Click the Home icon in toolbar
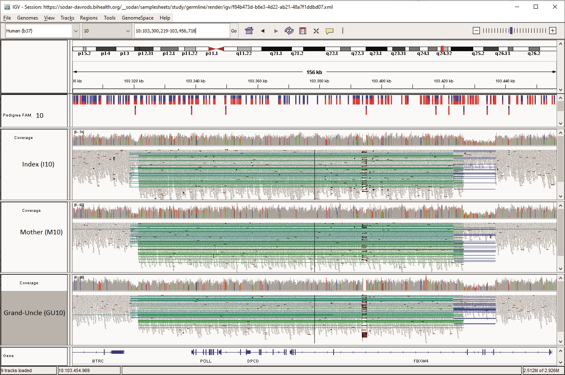The image size is (565, 375). [x=249, y=31]
